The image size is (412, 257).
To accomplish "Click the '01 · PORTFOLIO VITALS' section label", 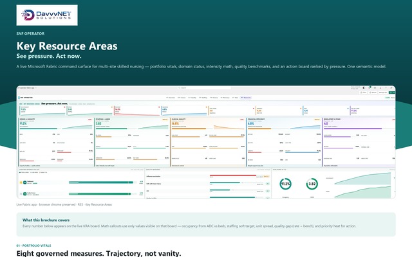I will coord(33,245).
